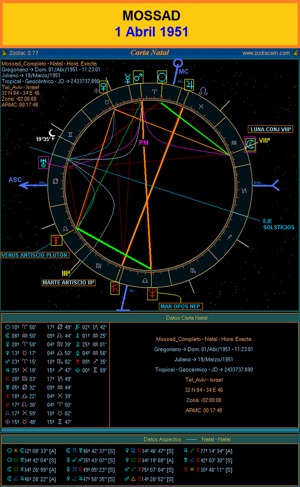Click 'Zona: -02:00:00' in the data panel
Viewport: 300px width, 487px height.
pos(204,400)
